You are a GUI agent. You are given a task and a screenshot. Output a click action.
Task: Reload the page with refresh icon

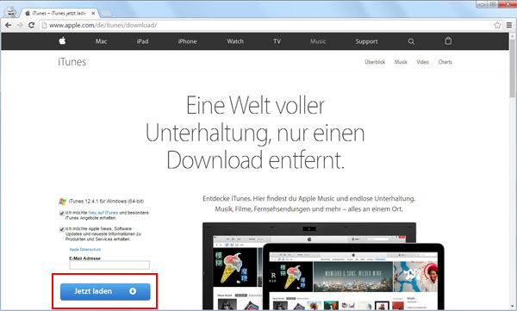point(31,25)
